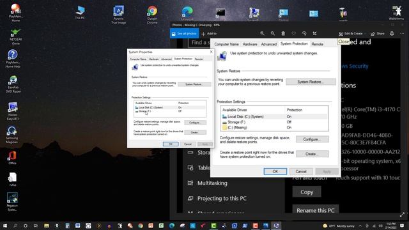Screen dimensions: 409x230
Task: Click Create in titled System Properties window
Action: (x=195, y=132)
